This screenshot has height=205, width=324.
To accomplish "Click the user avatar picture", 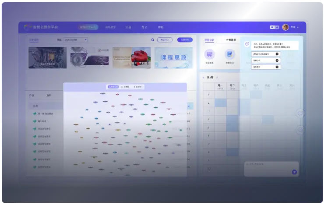I will (x=285, y=27).
